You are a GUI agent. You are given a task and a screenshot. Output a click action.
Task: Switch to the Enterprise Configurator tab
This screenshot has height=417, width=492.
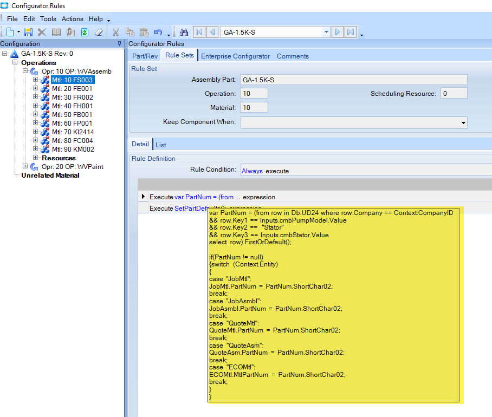point(235,56)
